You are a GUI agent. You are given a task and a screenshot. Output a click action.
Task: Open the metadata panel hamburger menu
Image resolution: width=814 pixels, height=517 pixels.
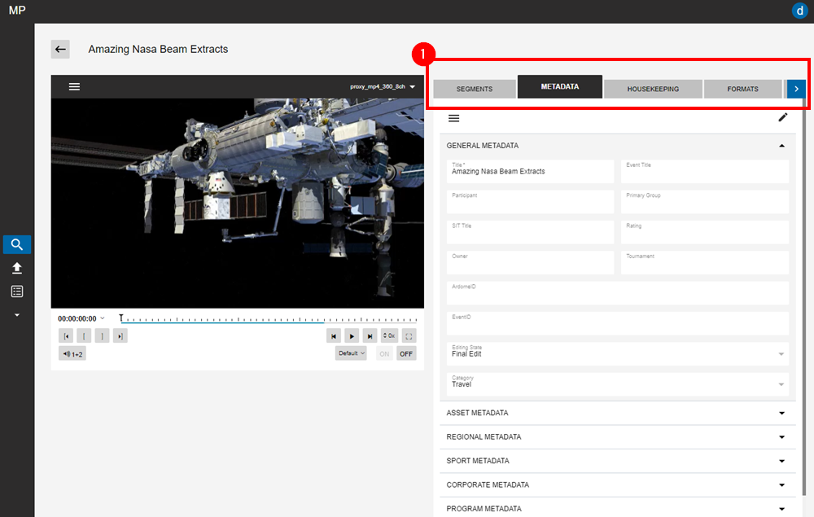click(454, 118)
